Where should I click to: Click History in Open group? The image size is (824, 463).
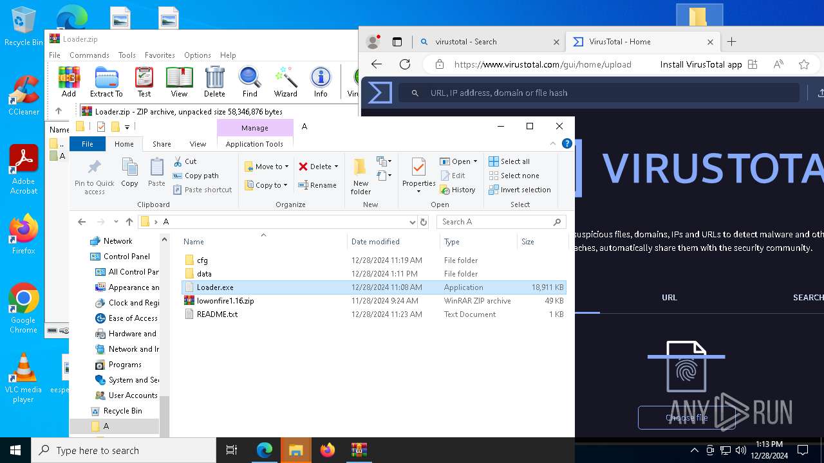coord(458,190)
